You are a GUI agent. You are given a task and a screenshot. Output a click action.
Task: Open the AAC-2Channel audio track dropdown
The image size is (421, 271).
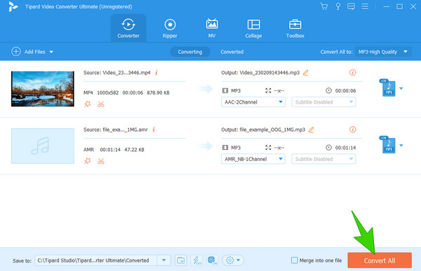253,102
